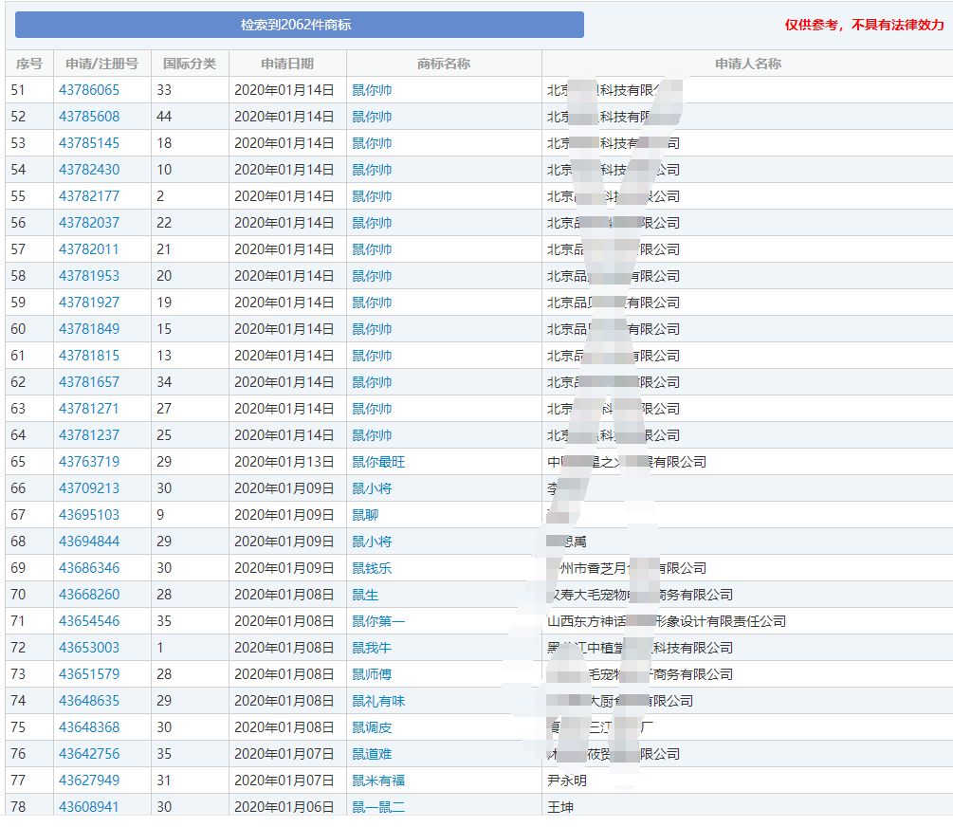Viewport: 953px width, 827px height.
Task: Click the 鼠调皮 trademark link
Action: 372,727
